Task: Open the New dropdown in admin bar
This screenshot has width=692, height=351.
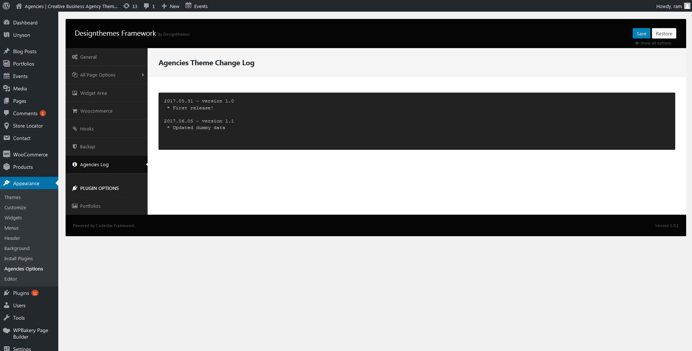Action: (x=170, y=6)
